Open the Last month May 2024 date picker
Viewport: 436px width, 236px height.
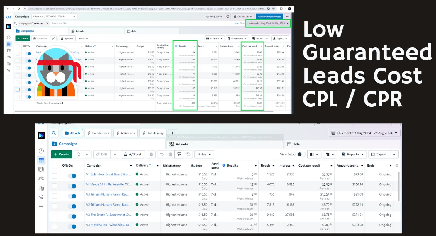(x=268, y=23)
